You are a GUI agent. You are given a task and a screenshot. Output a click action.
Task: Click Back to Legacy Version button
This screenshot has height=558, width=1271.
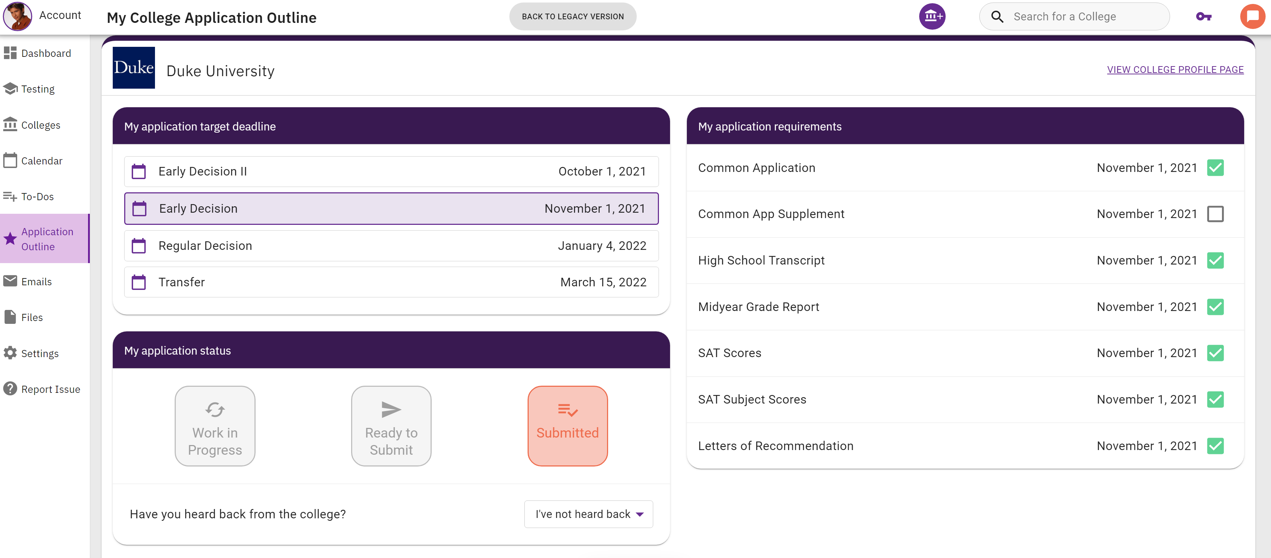pos(573,16)
